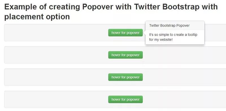Click the topmost green hover for popover button

coord(125,33)
